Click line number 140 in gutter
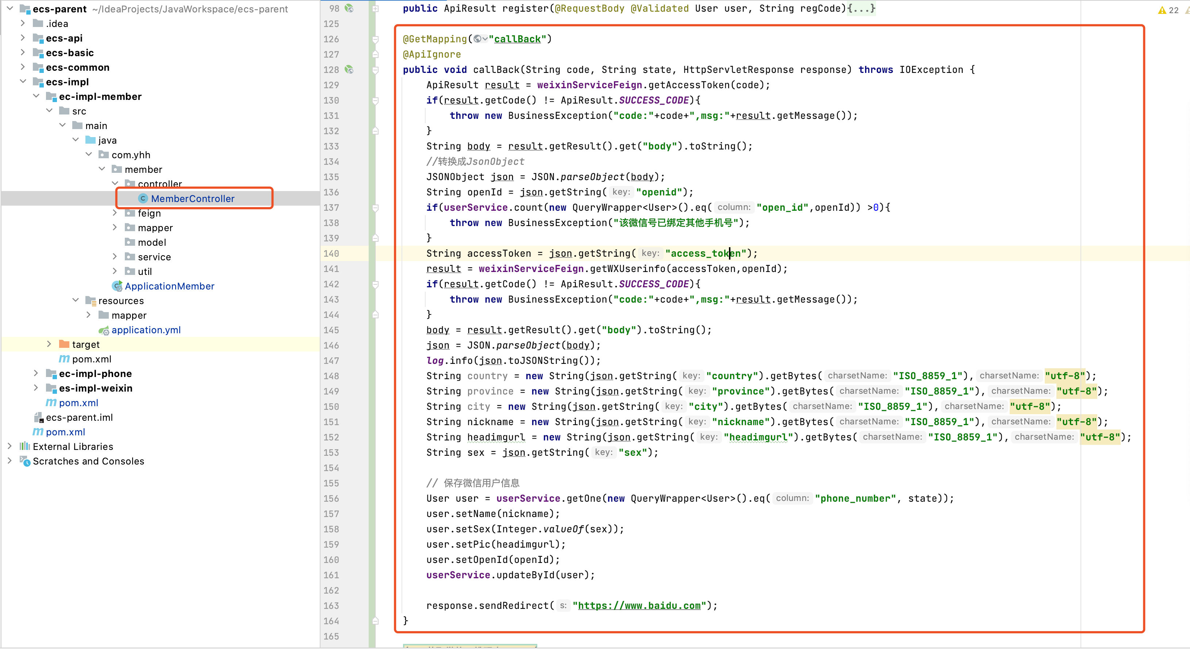The width and height of the screenshot is (1190, 649). point(331,253)
